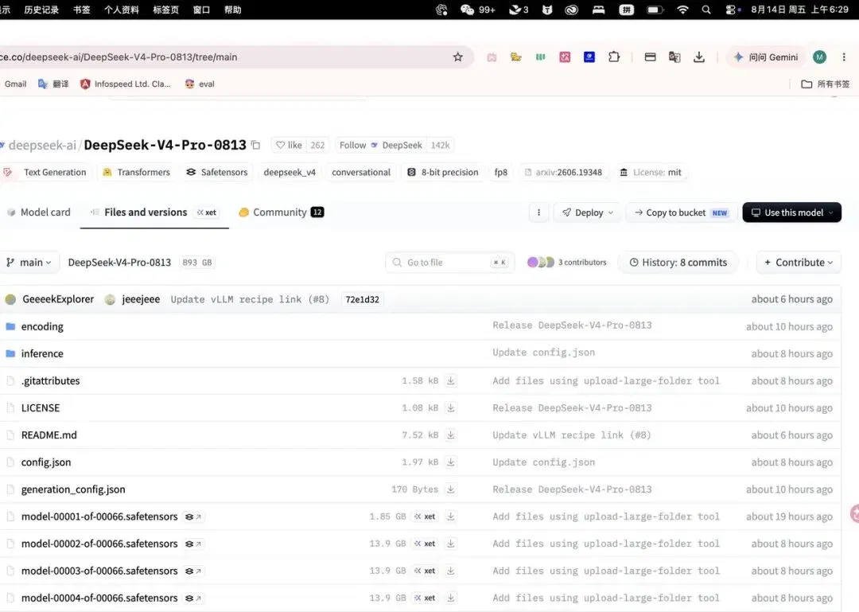Focus the Go to file search field

click(449, 262)
